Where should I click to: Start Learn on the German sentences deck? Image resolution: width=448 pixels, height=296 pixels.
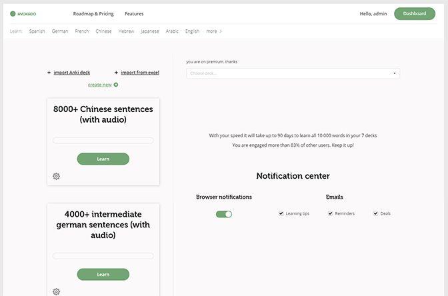(103, 274)
